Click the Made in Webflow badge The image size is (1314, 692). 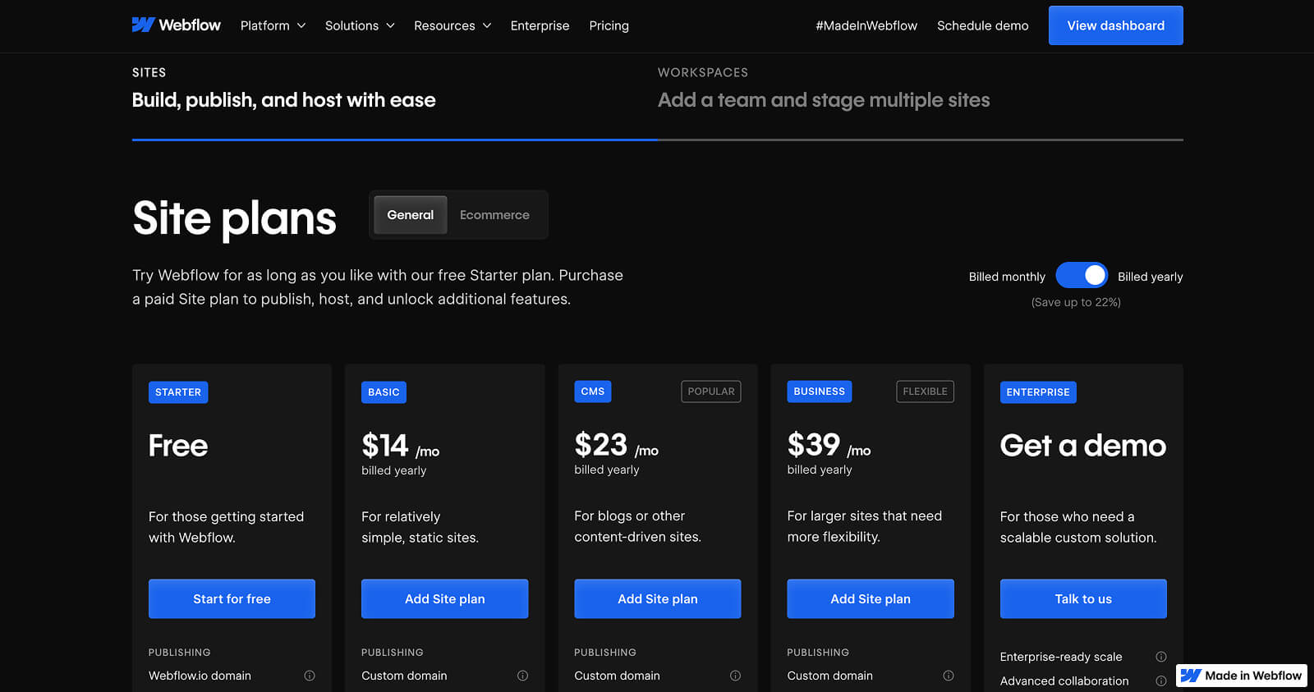point(1241,676)
